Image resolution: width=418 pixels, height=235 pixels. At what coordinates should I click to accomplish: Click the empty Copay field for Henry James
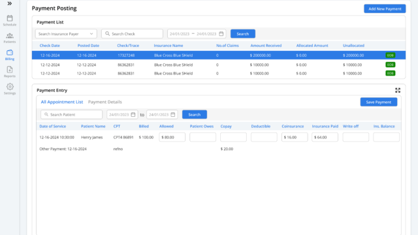233,137
